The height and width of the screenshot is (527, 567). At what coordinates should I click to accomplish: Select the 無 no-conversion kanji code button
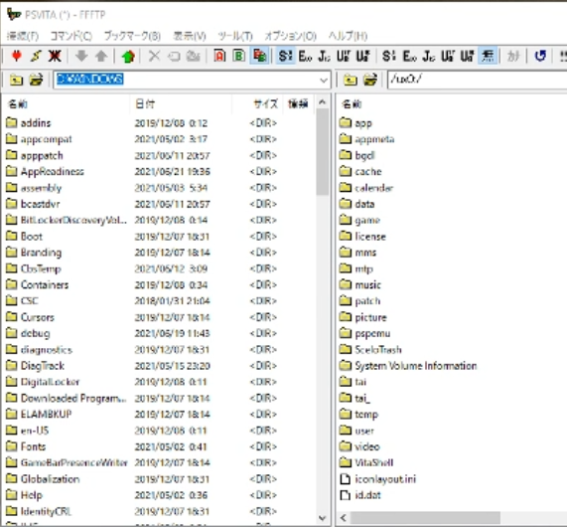[488, 56]
